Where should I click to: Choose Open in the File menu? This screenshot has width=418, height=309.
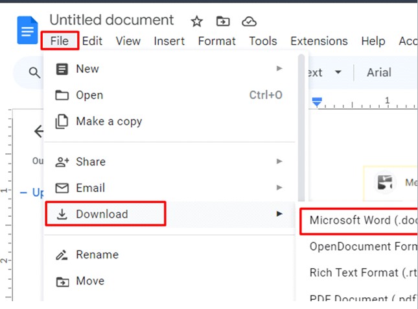[169, 95]
